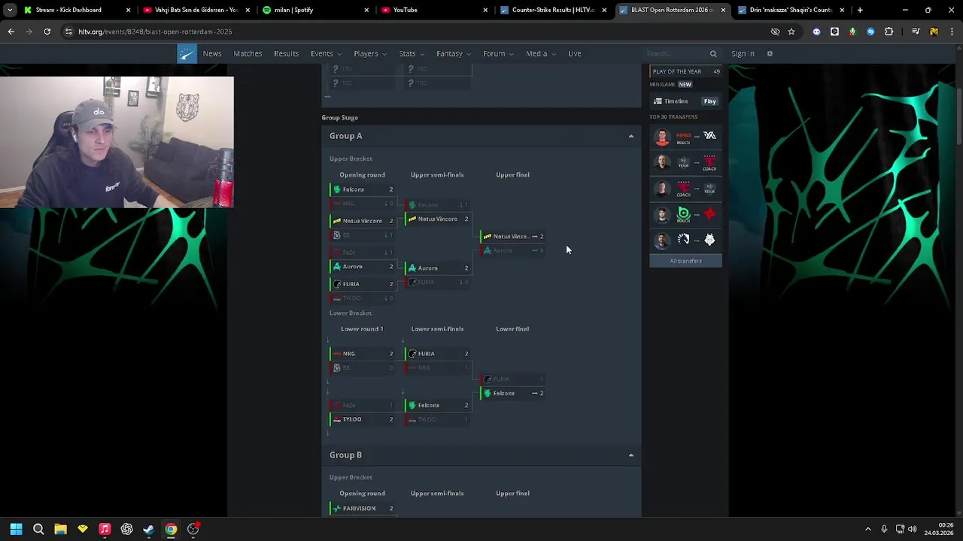Image resolution: width=963 pixels, height=541 pixels.
Task: Click into the HLTV search field
Action: coord(676,53)
